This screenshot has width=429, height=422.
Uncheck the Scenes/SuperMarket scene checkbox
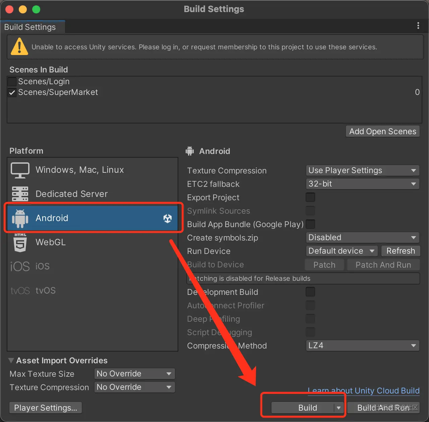pos(12,92)
